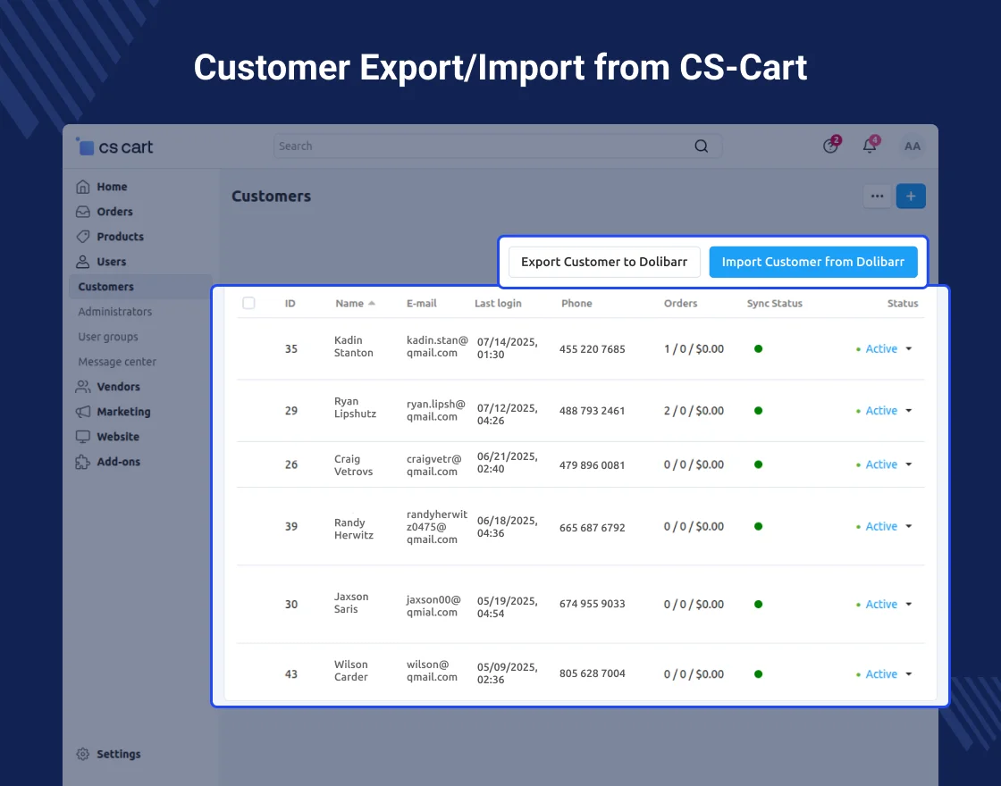The width and height of the screenshot is (1001, 786).
Task: Open the notifications bell icon
Action: 870,146
